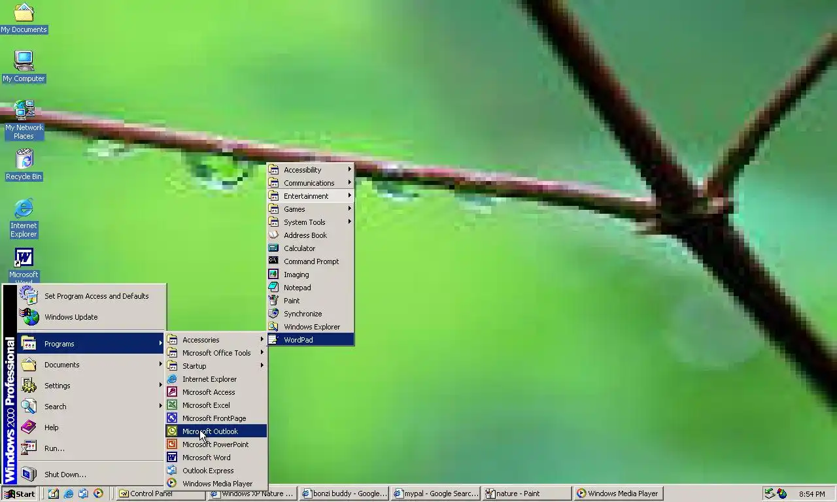Switch to bonzi buddy Google taskbar button
Screen dimensions: 837x502
[x=344, y=494]
